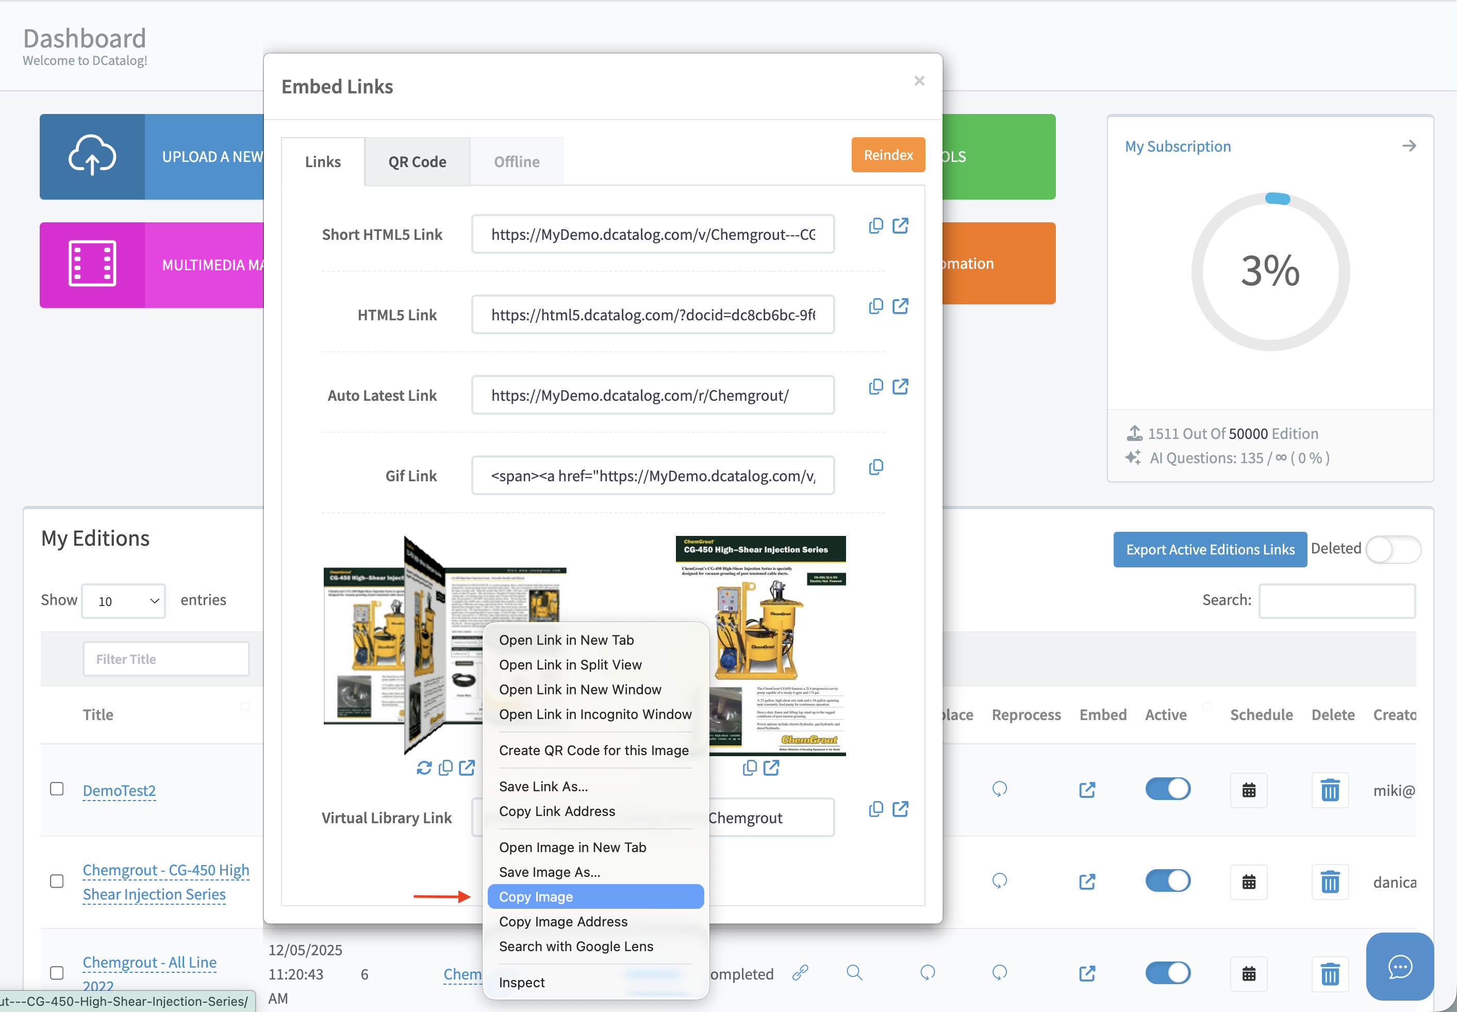Screen dimensions: 1457x1012
Task: Open HTML5 Link in new window
Action: click(900, 306)
